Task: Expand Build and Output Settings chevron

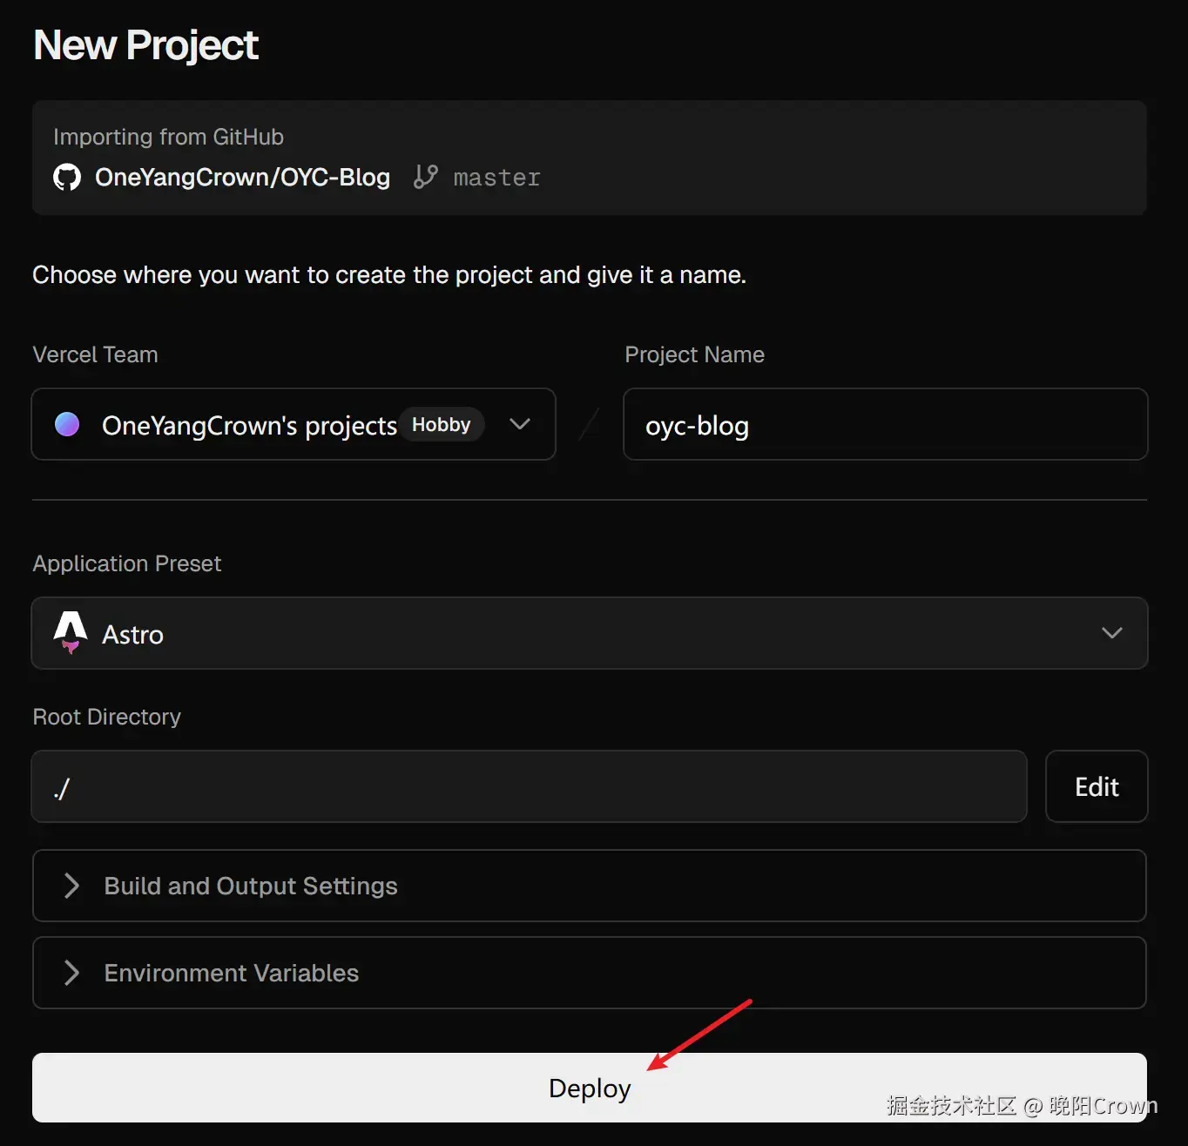Action: coord(72,886)
